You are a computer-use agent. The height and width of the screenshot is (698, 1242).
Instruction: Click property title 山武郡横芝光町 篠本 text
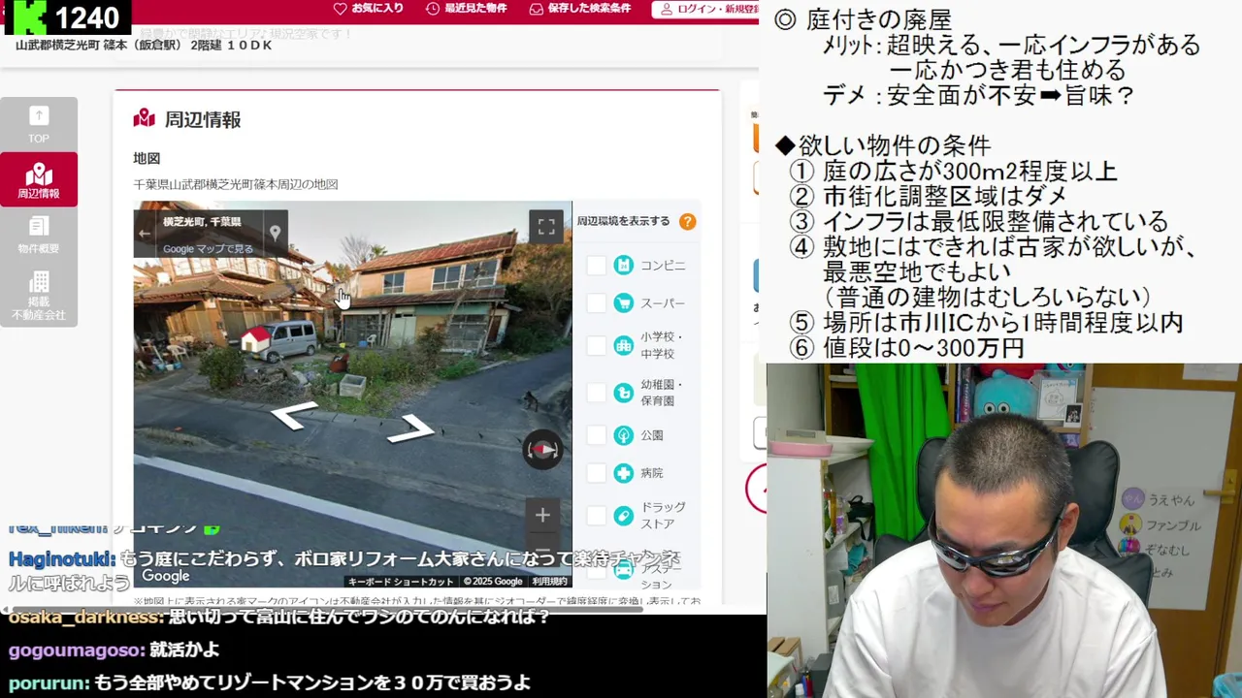[x=73, y=46]
